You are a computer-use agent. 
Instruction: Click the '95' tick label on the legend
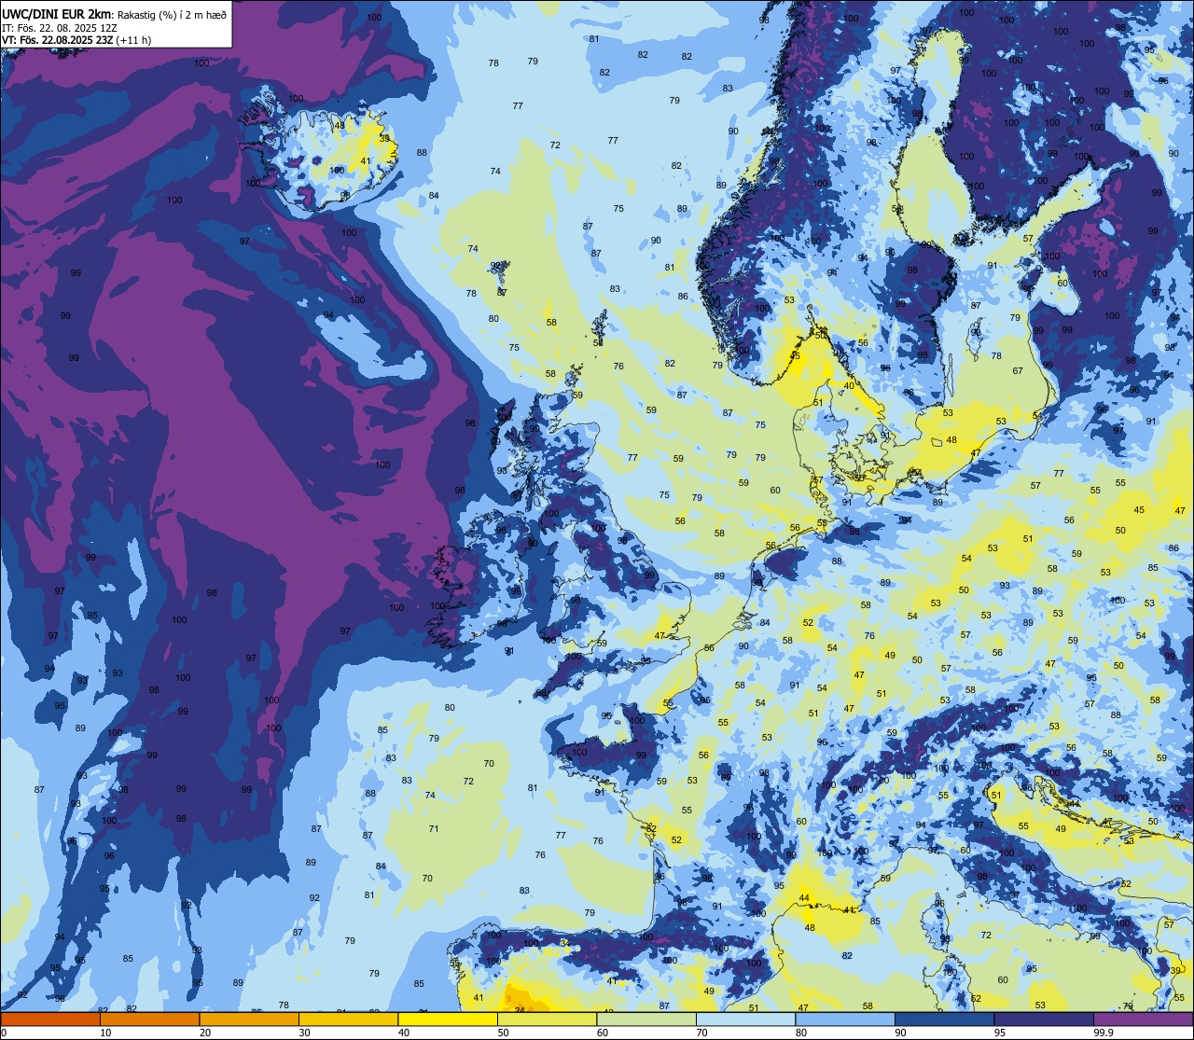point(1000,1033)
